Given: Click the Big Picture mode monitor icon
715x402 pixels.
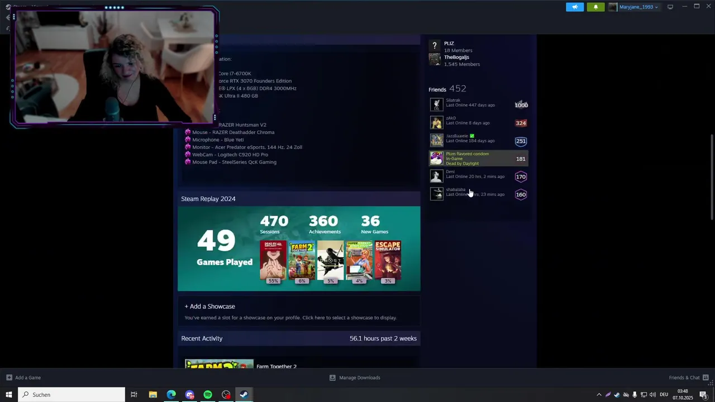Looking at the screenshot, I should 670,7.
